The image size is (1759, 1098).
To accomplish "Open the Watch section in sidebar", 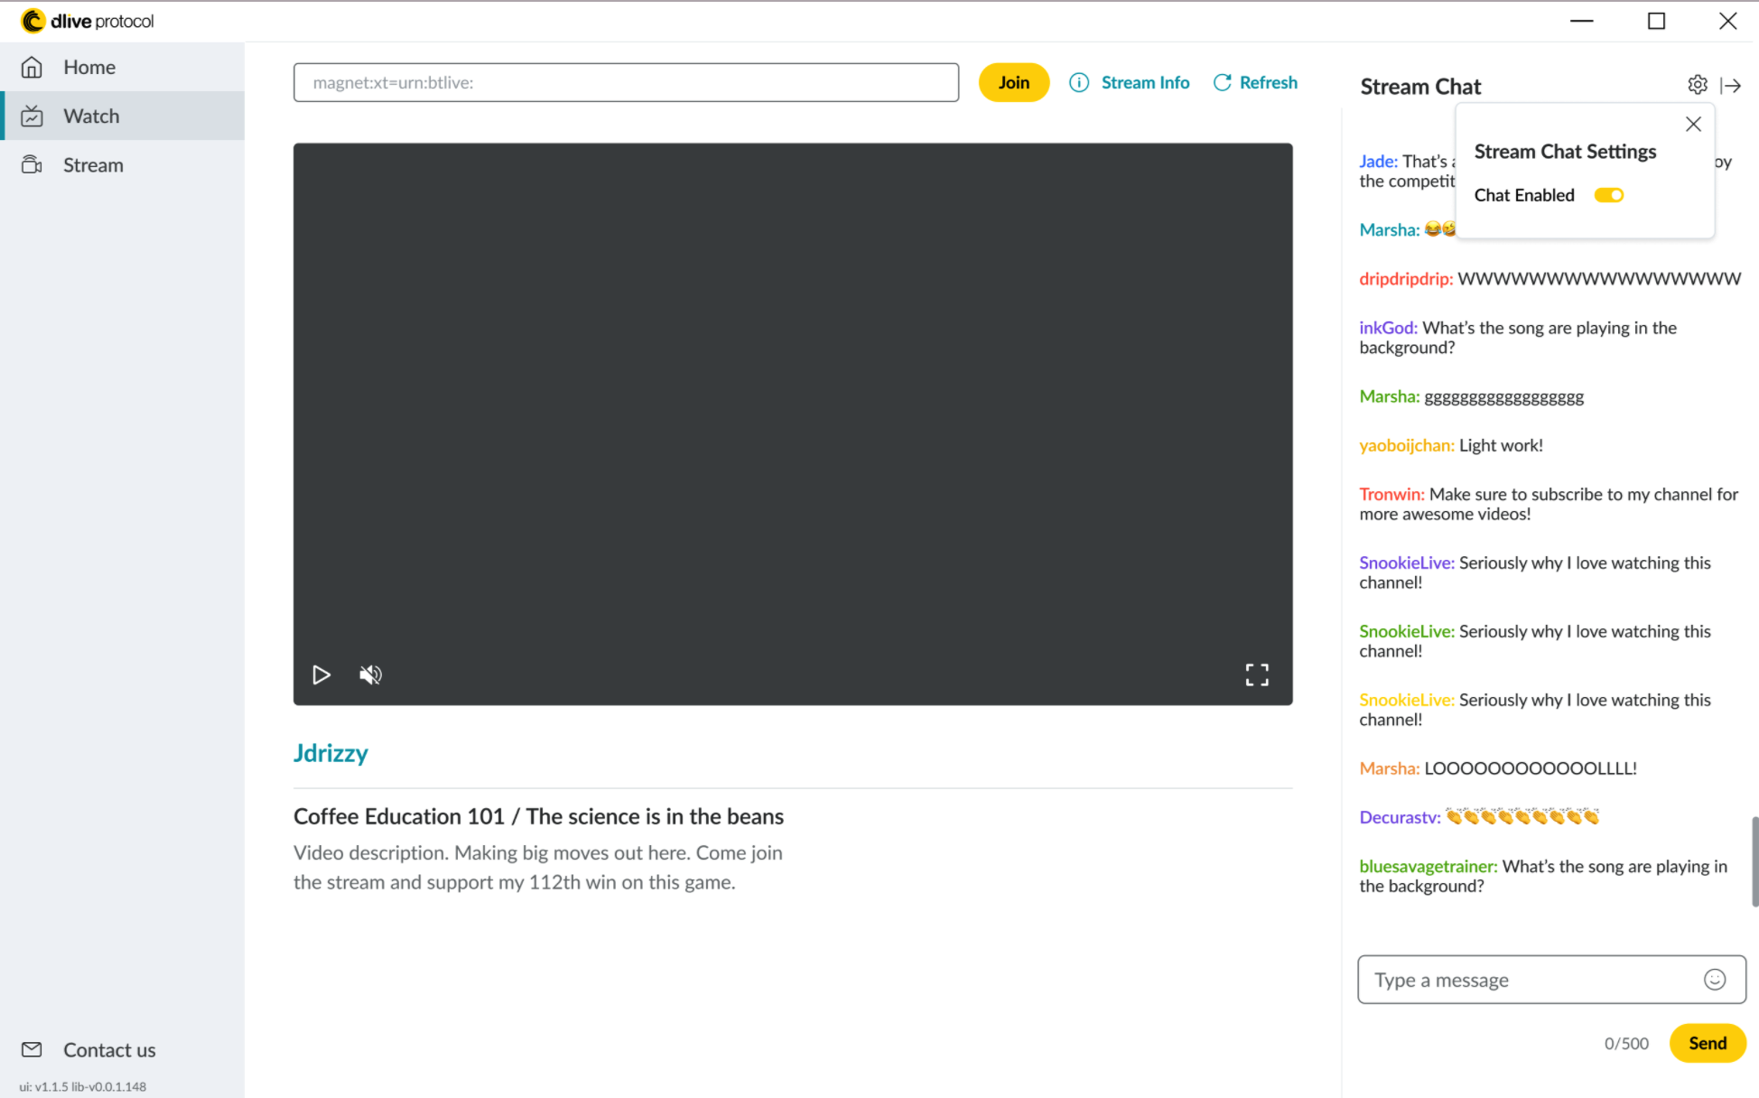I will pos(90,116).
